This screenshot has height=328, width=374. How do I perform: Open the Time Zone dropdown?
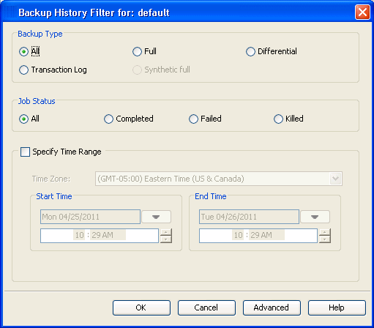pyautogui.click(x=335, y=179)
